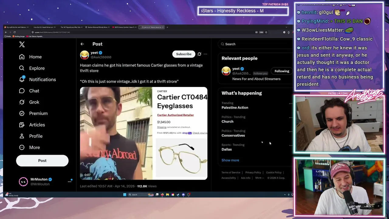Go to the Profile page

pyautogui.click(x=31, y=136)
